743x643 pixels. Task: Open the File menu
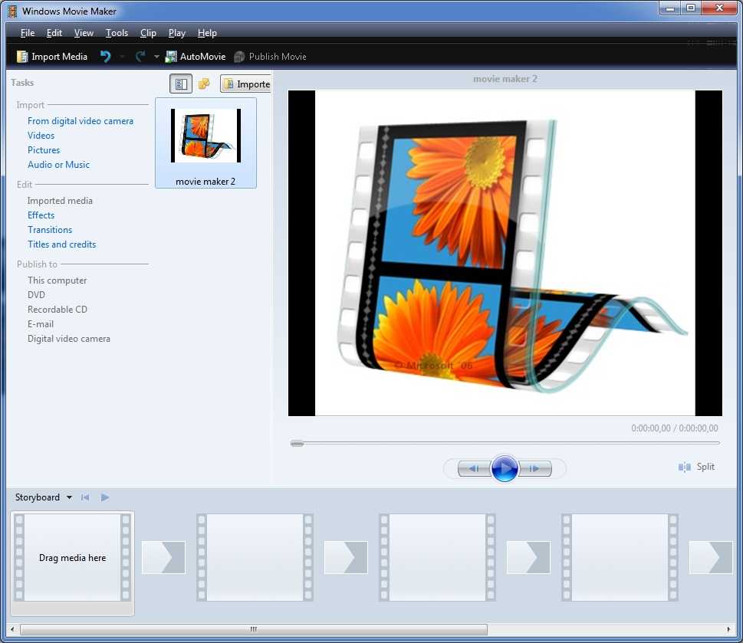pos(28,33)
